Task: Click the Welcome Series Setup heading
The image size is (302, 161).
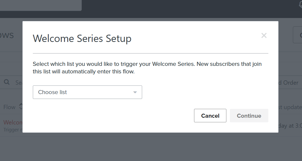Action: [x=82, y=38]
